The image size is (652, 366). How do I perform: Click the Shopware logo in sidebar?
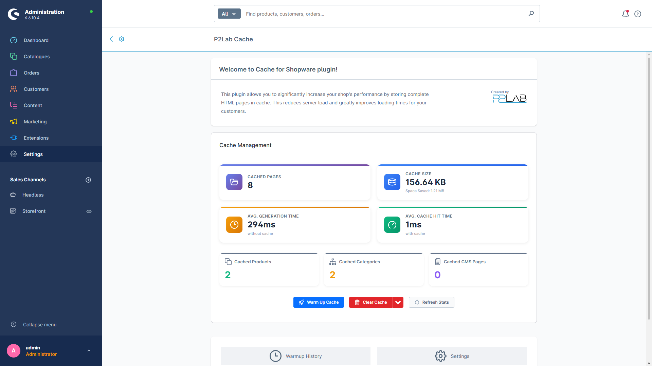[x=14, y=14]
